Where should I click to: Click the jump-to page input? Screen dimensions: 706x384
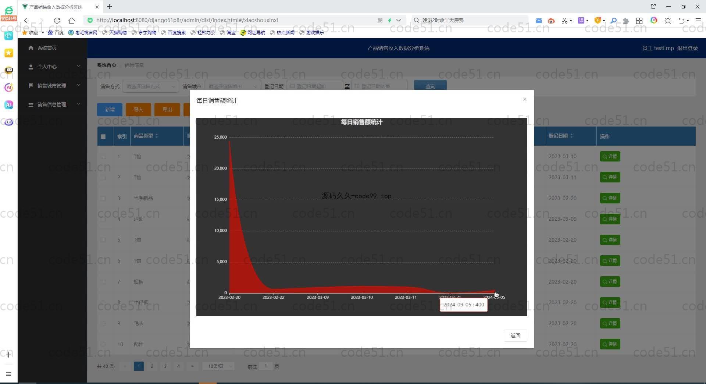265,366
